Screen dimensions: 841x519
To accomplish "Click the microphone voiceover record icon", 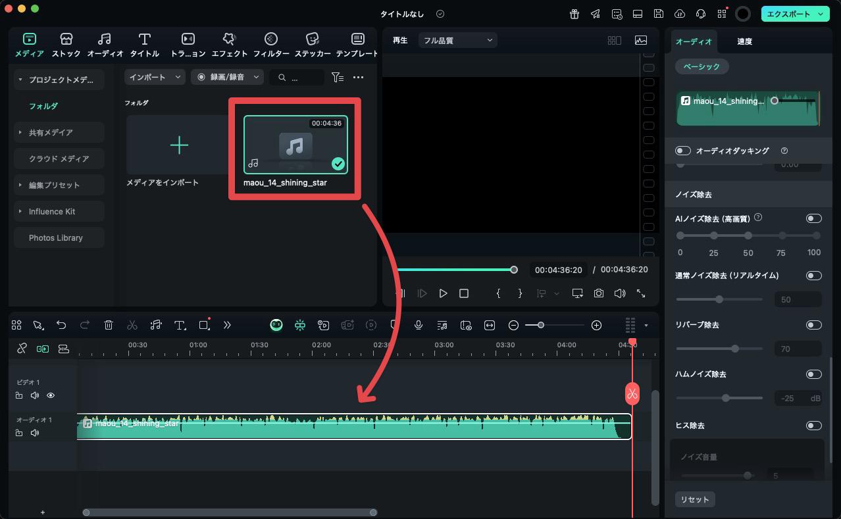I will (x=418, y=325).
